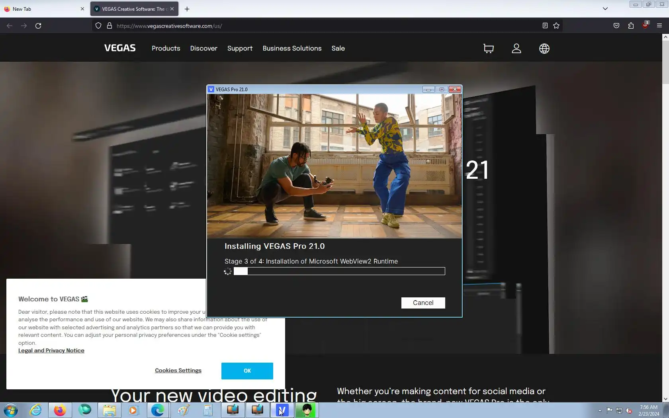This screenshot has width=669, height=418.
Task: Focus the browser address bar
Action: 327,26
